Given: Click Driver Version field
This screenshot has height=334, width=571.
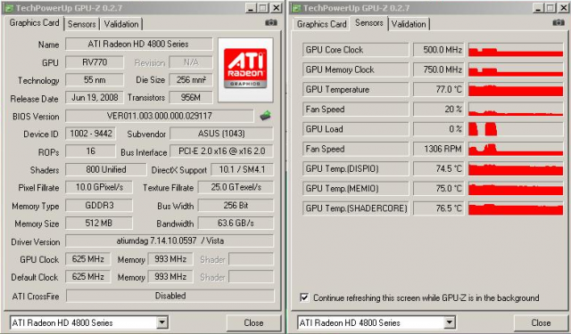Looking at the screenshot, I should point(170,240).
